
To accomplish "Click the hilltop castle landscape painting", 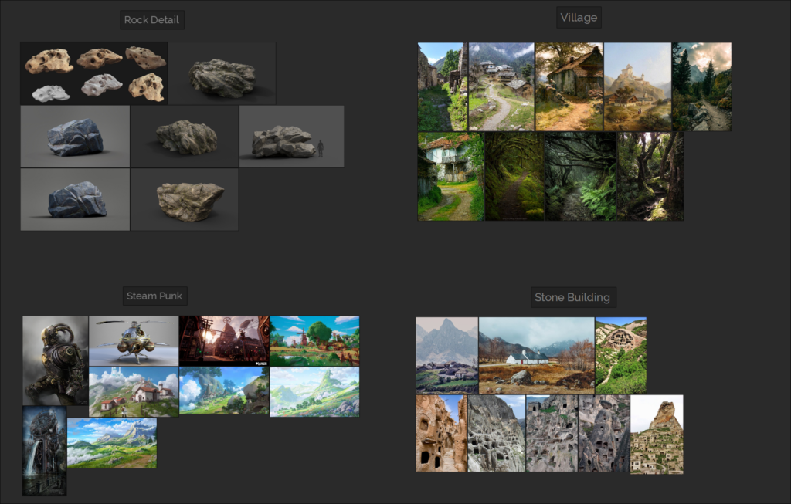I will (x=637, y=86).
